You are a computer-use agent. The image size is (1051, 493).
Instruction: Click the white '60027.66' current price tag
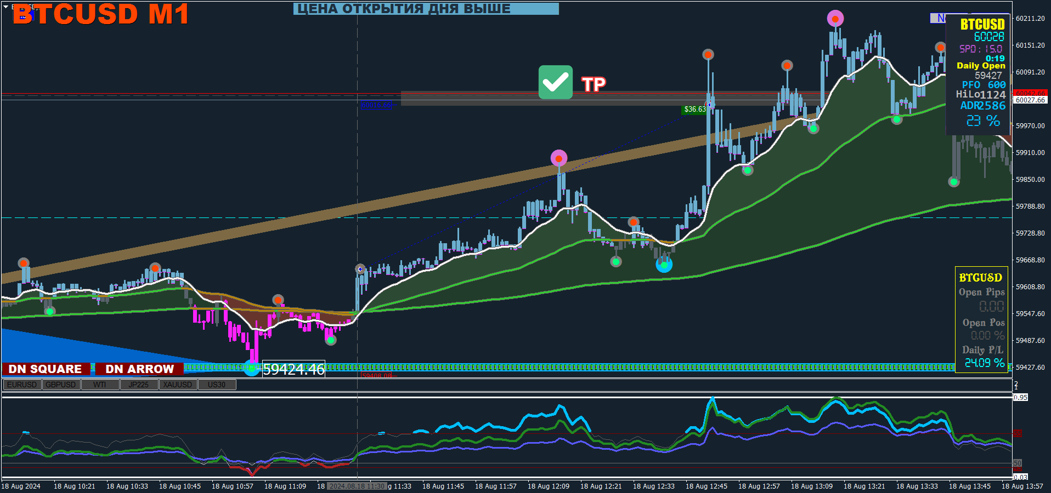(x=1030, y=100)
